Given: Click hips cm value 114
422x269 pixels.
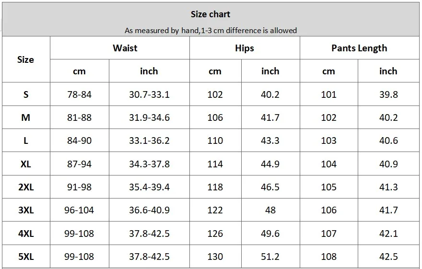Looking at the screenshot, I should [215, 164].
